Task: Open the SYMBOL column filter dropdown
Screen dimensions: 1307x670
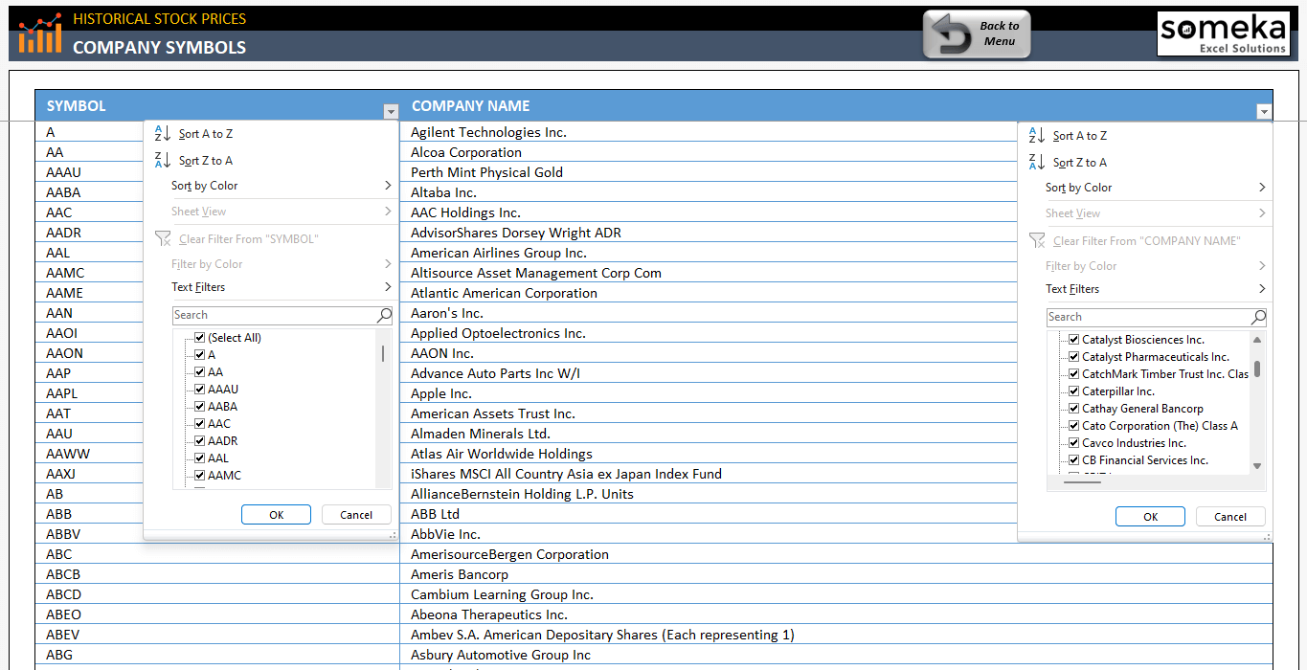Action: pos(390,112)
